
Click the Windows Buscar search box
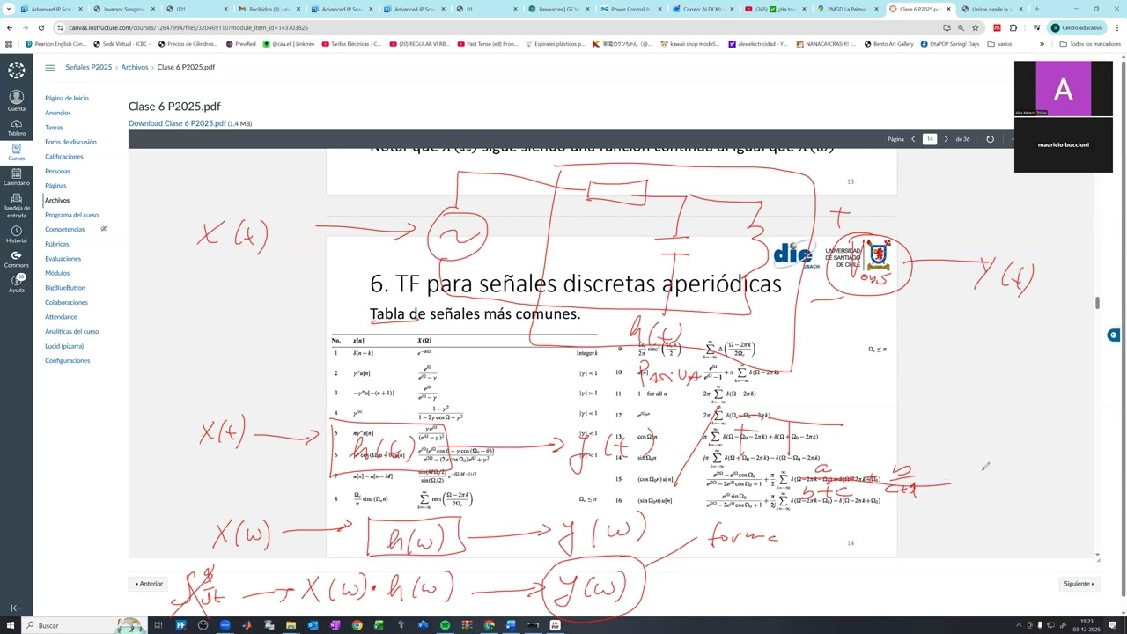(83, 625)
